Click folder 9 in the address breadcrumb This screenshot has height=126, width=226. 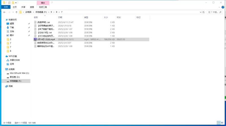coord(51,12)
